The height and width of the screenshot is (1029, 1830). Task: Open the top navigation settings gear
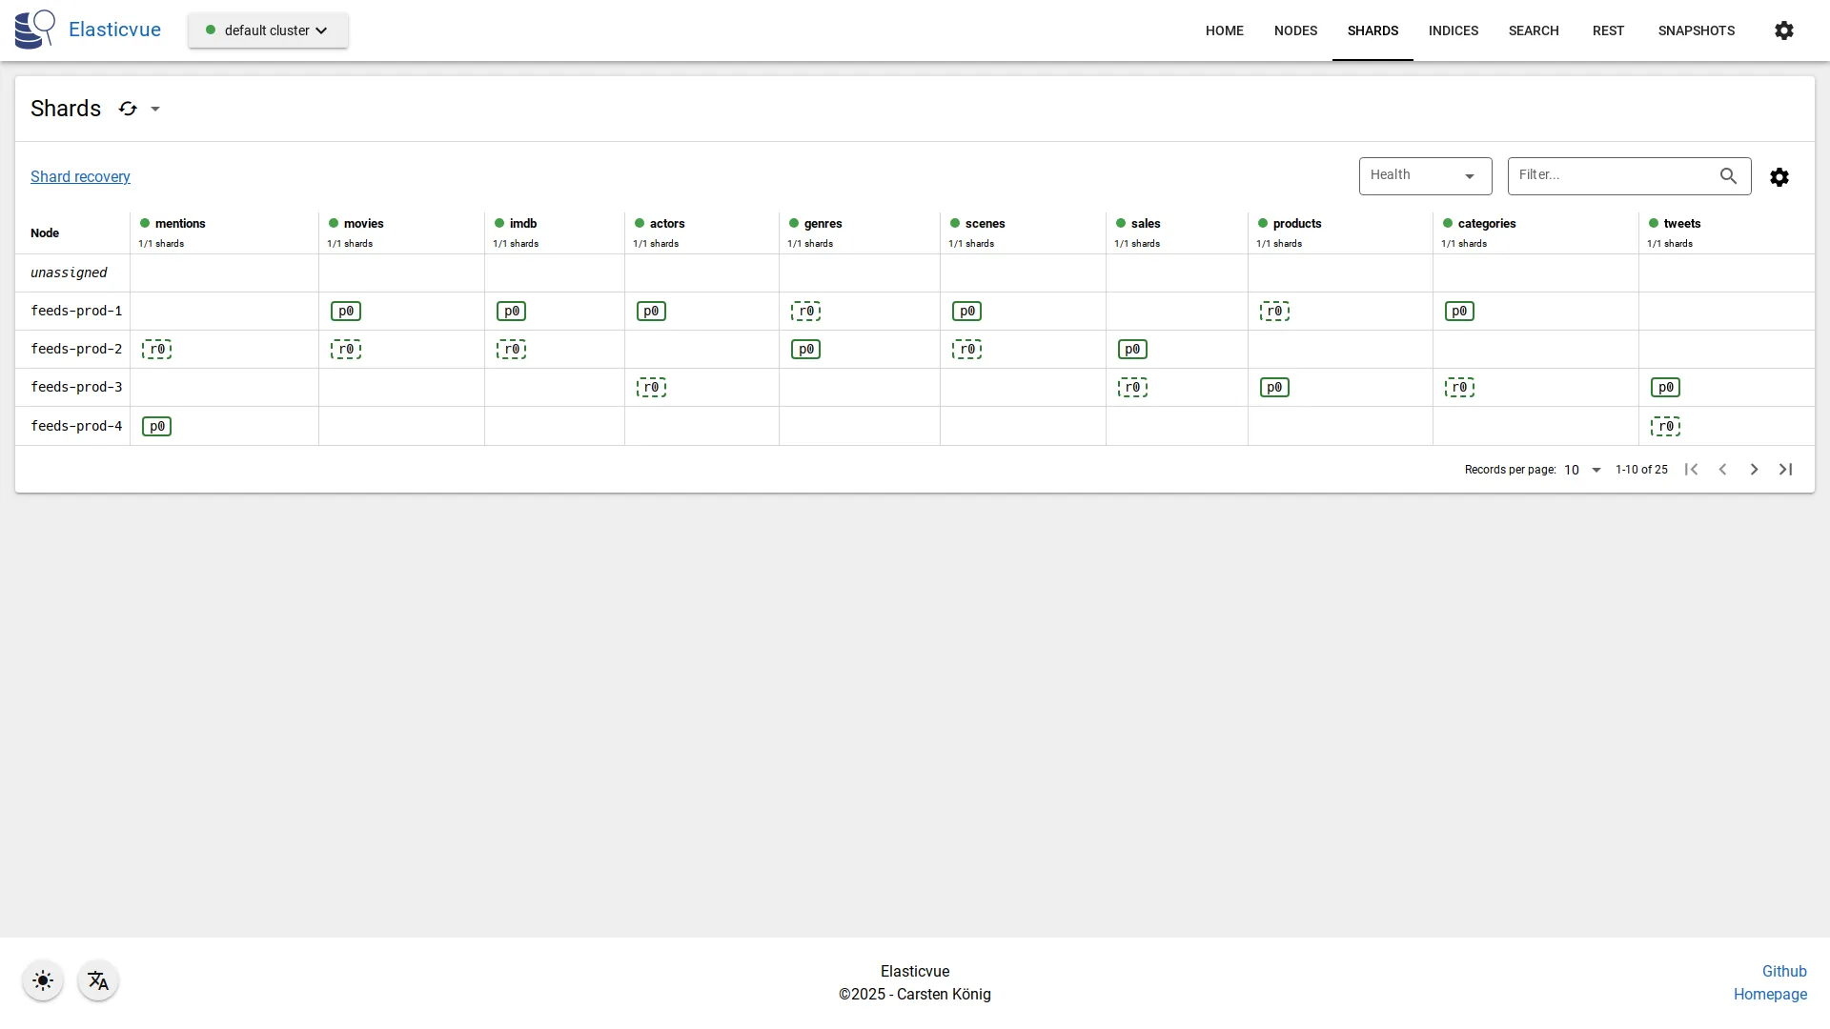[1783, 30]
